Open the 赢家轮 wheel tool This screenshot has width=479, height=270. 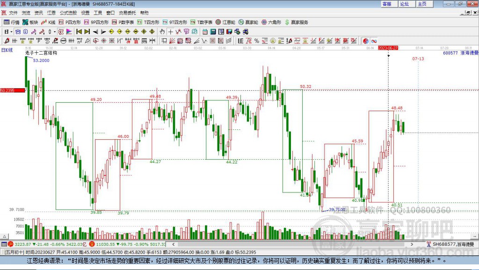(x=248, y=22)
